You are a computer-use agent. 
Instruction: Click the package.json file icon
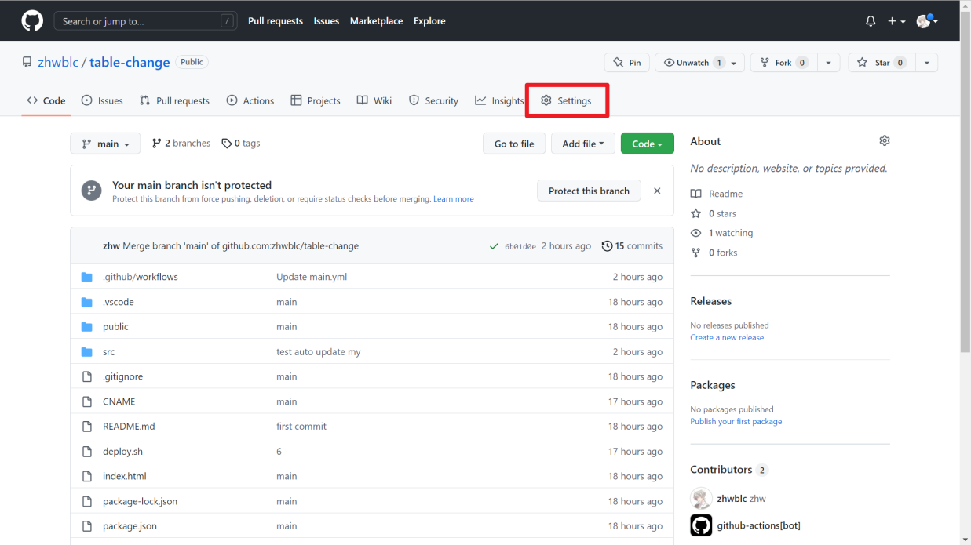[x=87, y=526]
